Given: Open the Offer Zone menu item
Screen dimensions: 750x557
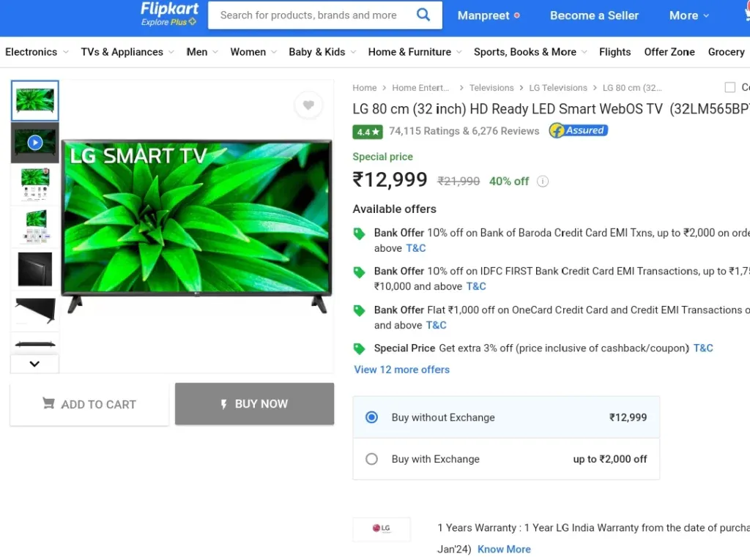Looking at the screenshot, I should coord(669,52).
